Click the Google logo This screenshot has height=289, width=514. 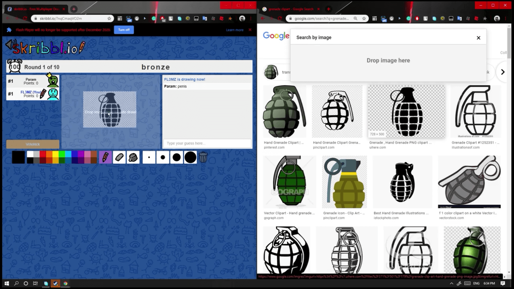pyautogui.click(x=276, y=36)
